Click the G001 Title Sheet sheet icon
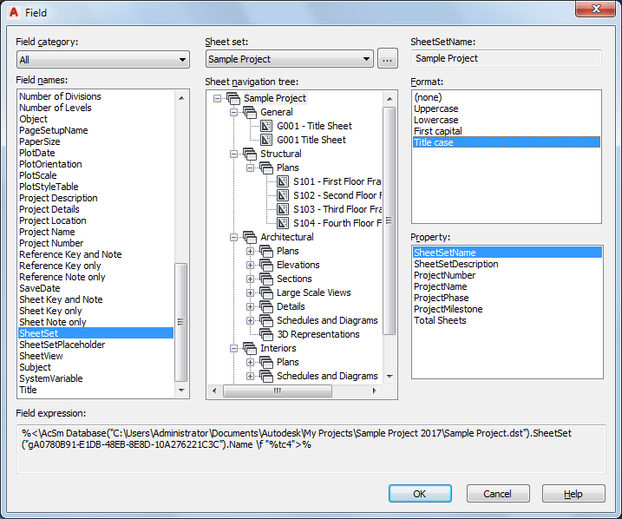The height and width of the screenshot is (519, 622). (266, 140)
